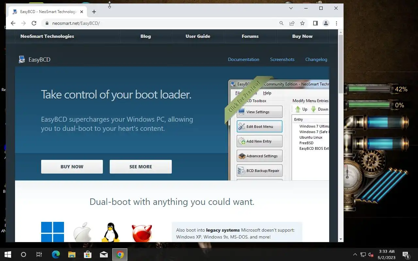The width and height of the screenshot is (418, 261).
Task: Follow the Screenshots link
Action: click(x=282, y=59)
